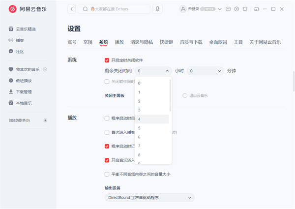Click 未登录 to log in
Screen dimensions: 295x209
tap(192, 9)
